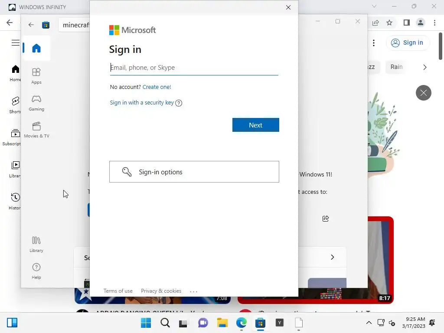Open YouTube Library in left rail
The height and width of the screenshot is (333, 444).
[x=15, y=170]
